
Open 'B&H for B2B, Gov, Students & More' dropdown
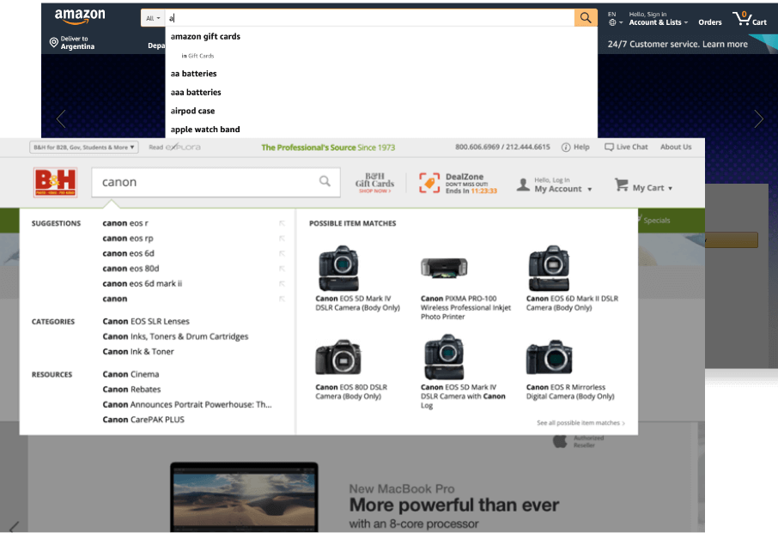84,148
